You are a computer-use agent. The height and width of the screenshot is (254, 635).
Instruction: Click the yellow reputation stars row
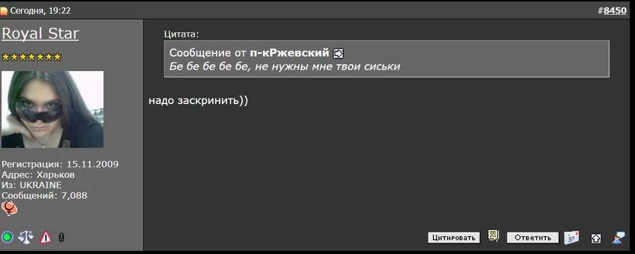click(32, 57)
